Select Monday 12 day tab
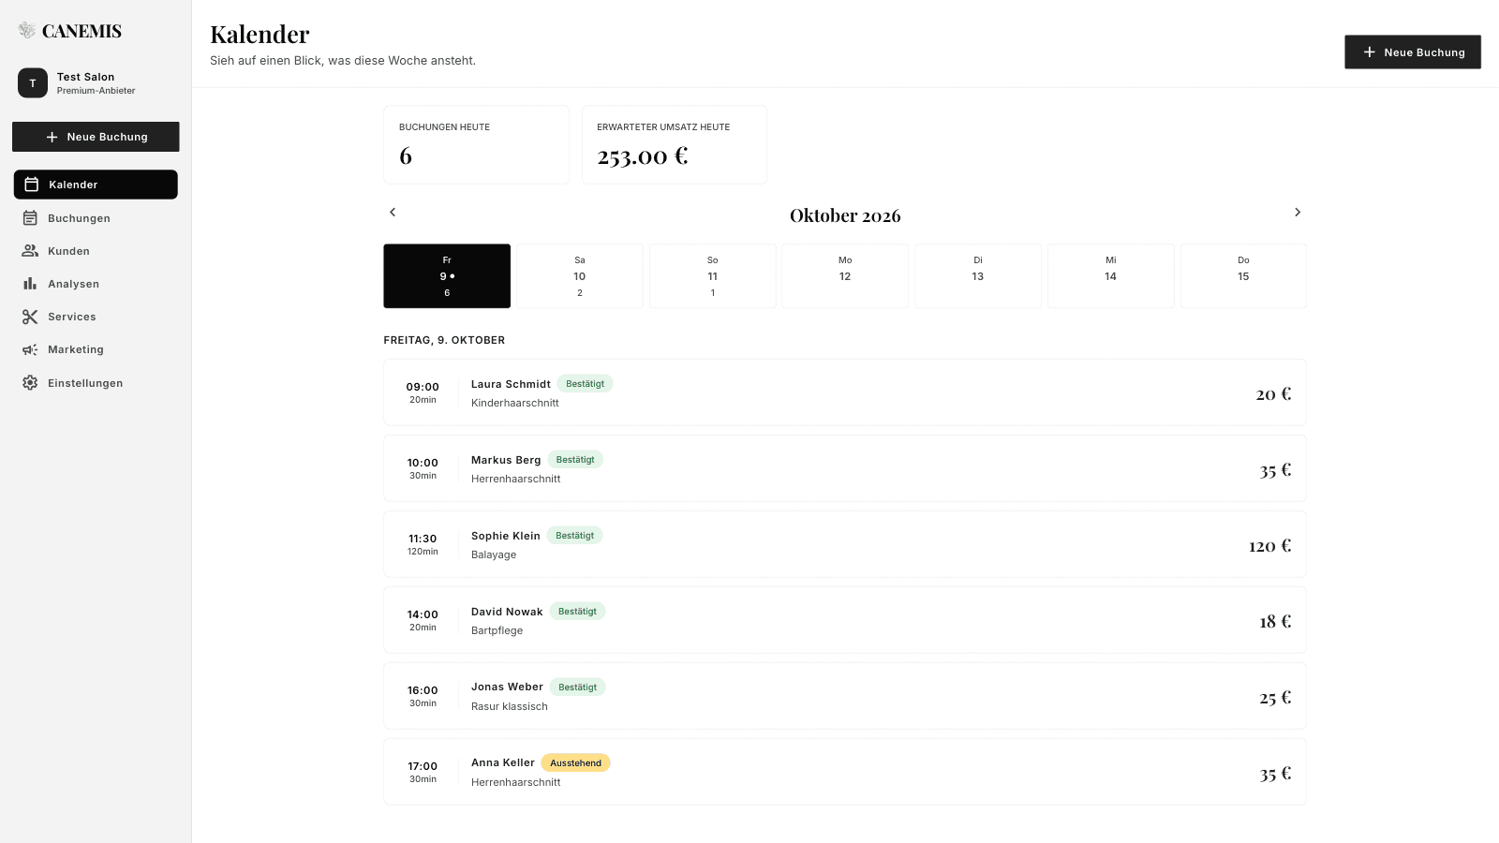The image size is (1499, 843). 845,276
